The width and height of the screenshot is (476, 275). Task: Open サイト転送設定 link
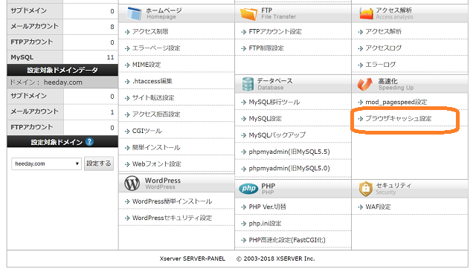coord(153,97)
